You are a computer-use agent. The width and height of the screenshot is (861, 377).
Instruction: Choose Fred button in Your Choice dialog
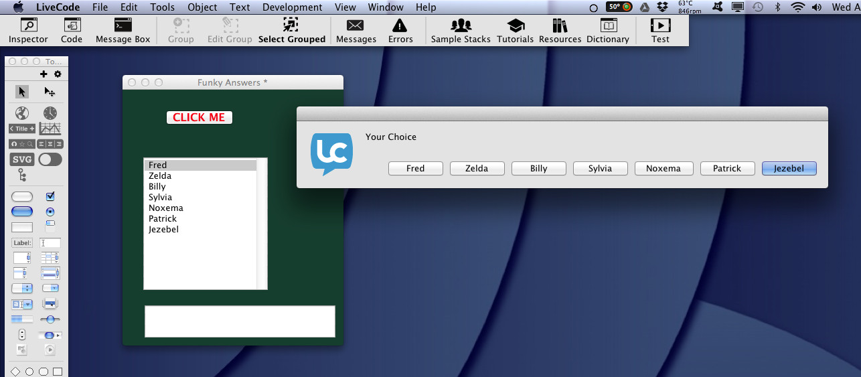416,169
